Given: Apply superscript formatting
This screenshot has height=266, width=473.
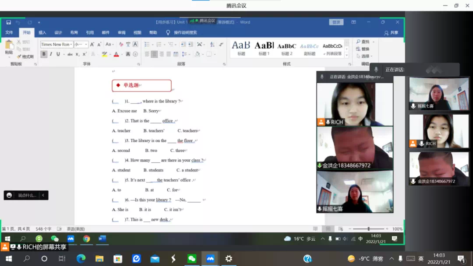Looking at the screenshot, I should coord(85,54).
